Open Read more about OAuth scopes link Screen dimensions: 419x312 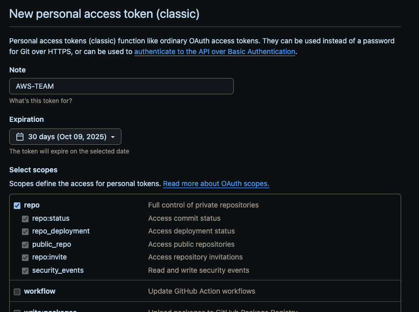point(216,184)
